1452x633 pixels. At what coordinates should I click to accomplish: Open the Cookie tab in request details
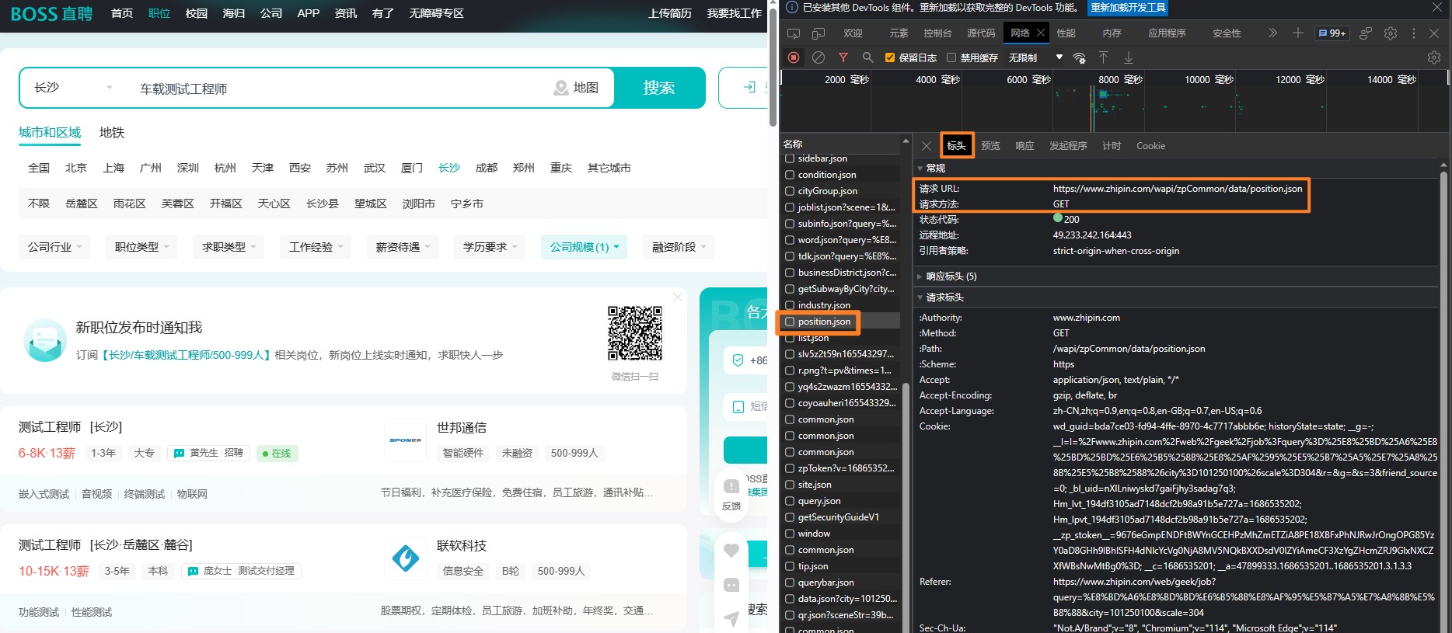pos(1150,146)
